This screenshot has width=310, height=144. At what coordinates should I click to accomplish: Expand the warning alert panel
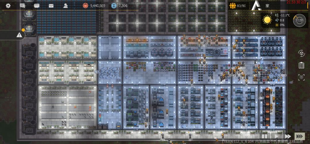[x=19, y=35]
